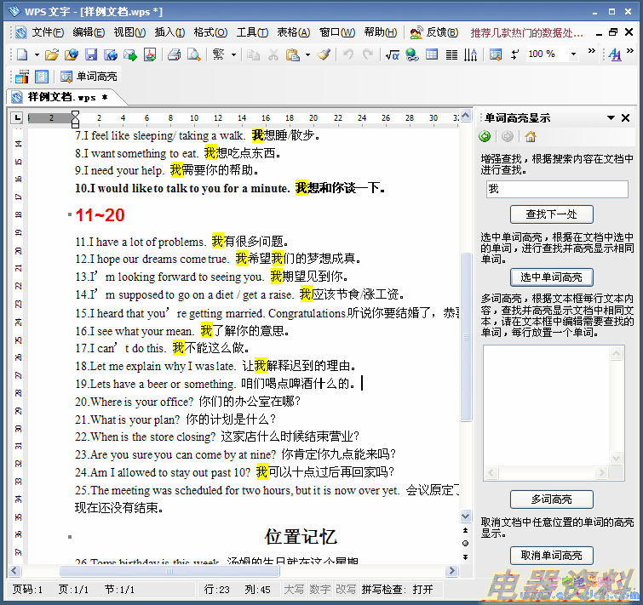Expand the Paste button dropdown arrow
This screenshot has height=605, width=643.
click(307, 54)
